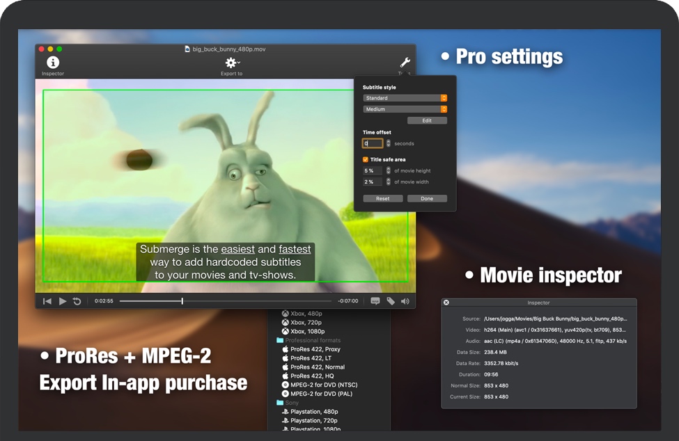Open Tools with the wrench icon
The height and width of the screenshot is (441, 679).
pyautogui.click(x=403, y=61)
